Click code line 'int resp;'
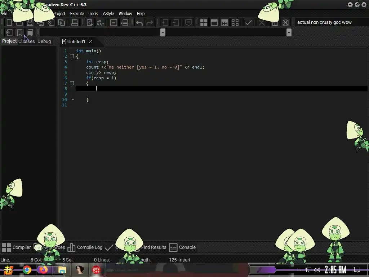369x277 pixels. (x=97, y=62)
